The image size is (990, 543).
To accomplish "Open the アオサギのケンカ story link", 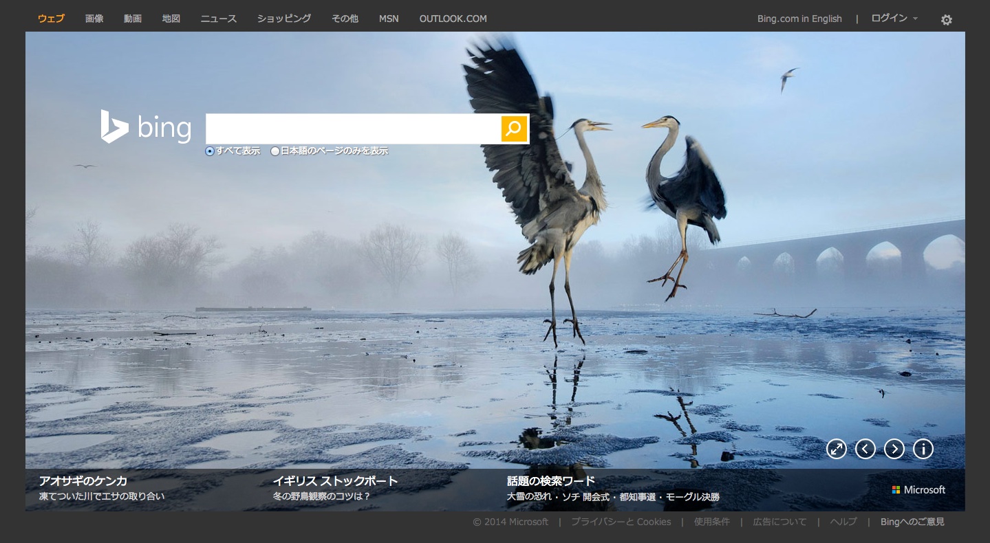I will (83, 480).
